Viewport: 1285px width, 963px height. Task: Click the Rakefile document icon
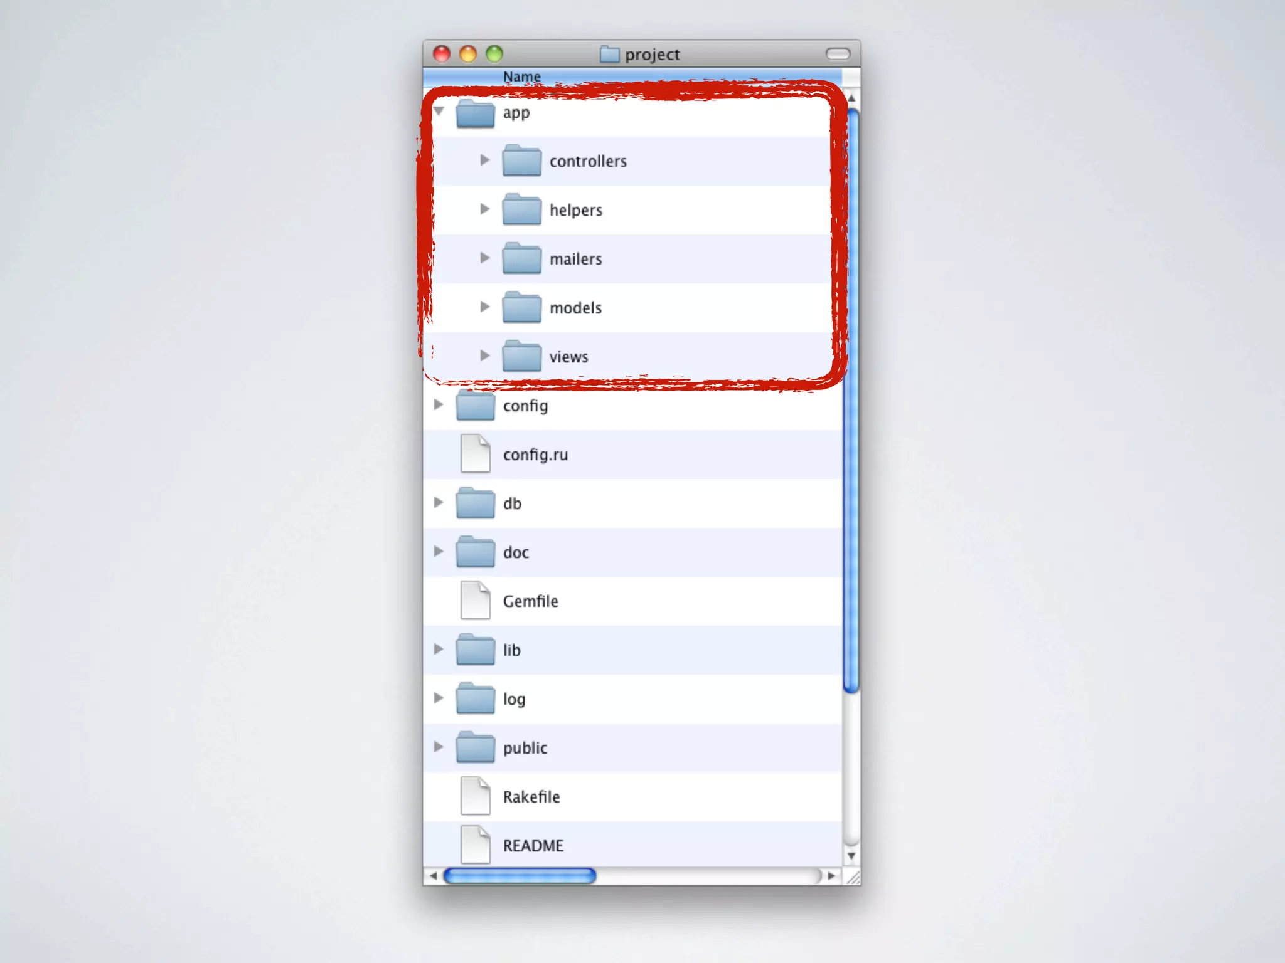(x=475, y=796)
